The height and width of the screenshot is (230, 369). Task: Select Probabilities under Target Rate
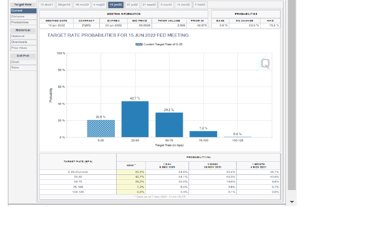pyautogui.click(x=20, y=22)
